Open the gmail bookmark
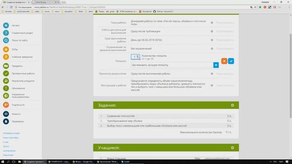This screenshot has height=164, width=292. coord(110,11)
